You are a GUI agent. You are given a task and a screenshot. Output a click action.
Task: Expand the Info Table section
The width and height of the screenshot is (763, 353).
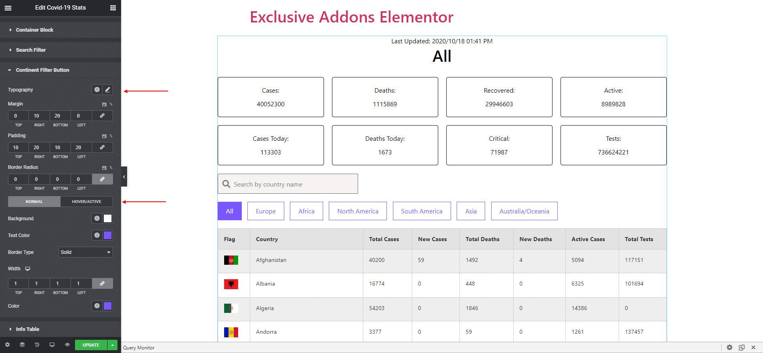(61, 329)
